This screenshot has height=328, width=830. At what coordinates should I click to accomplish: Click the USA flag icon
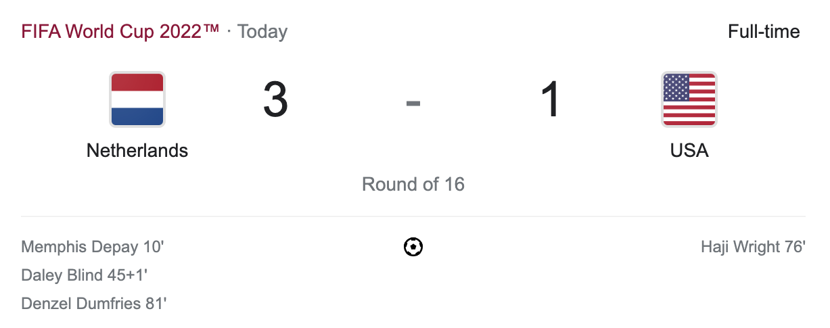click(689, 99)
